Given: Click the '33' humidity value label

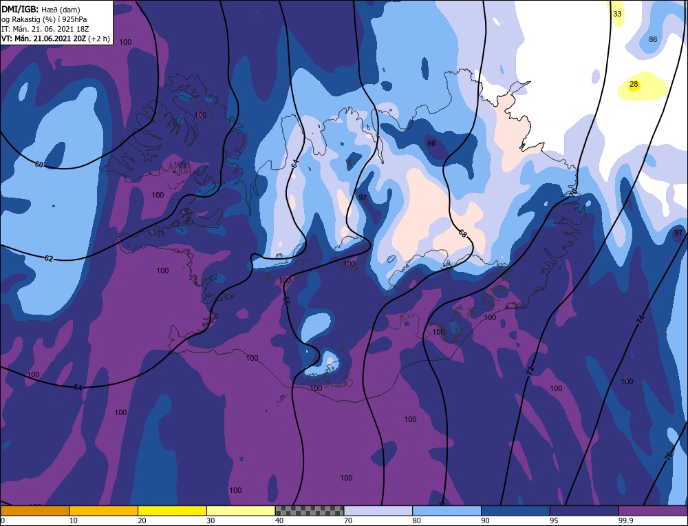Looking at the screenshot, I should 617,14.
